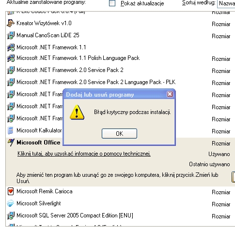Select .NET Framework 2.0 Language Pack - PLK entry

pos(119,82)
